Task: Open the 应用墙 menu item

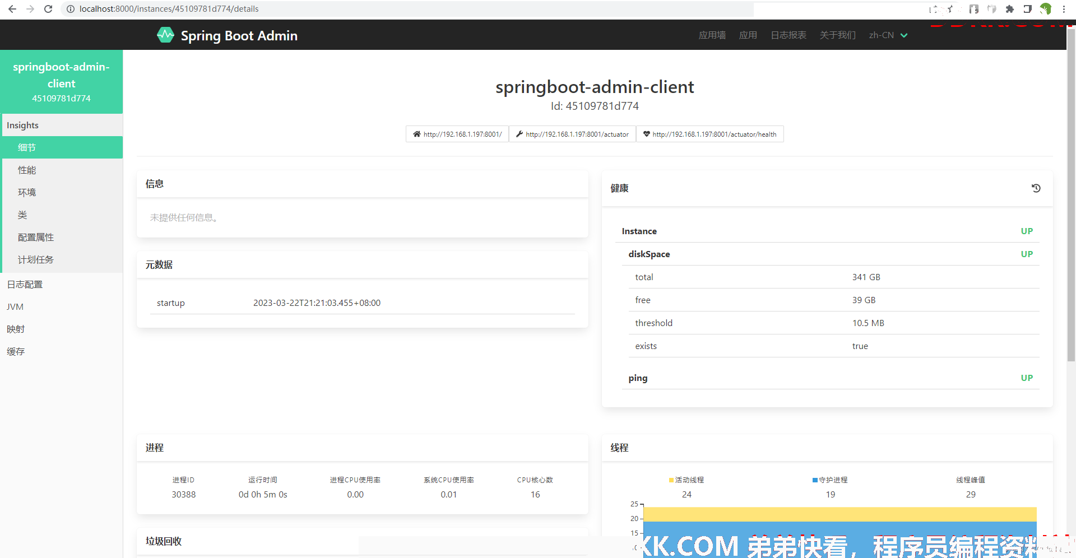Action: pyautogui.click(x=712, y=35)
